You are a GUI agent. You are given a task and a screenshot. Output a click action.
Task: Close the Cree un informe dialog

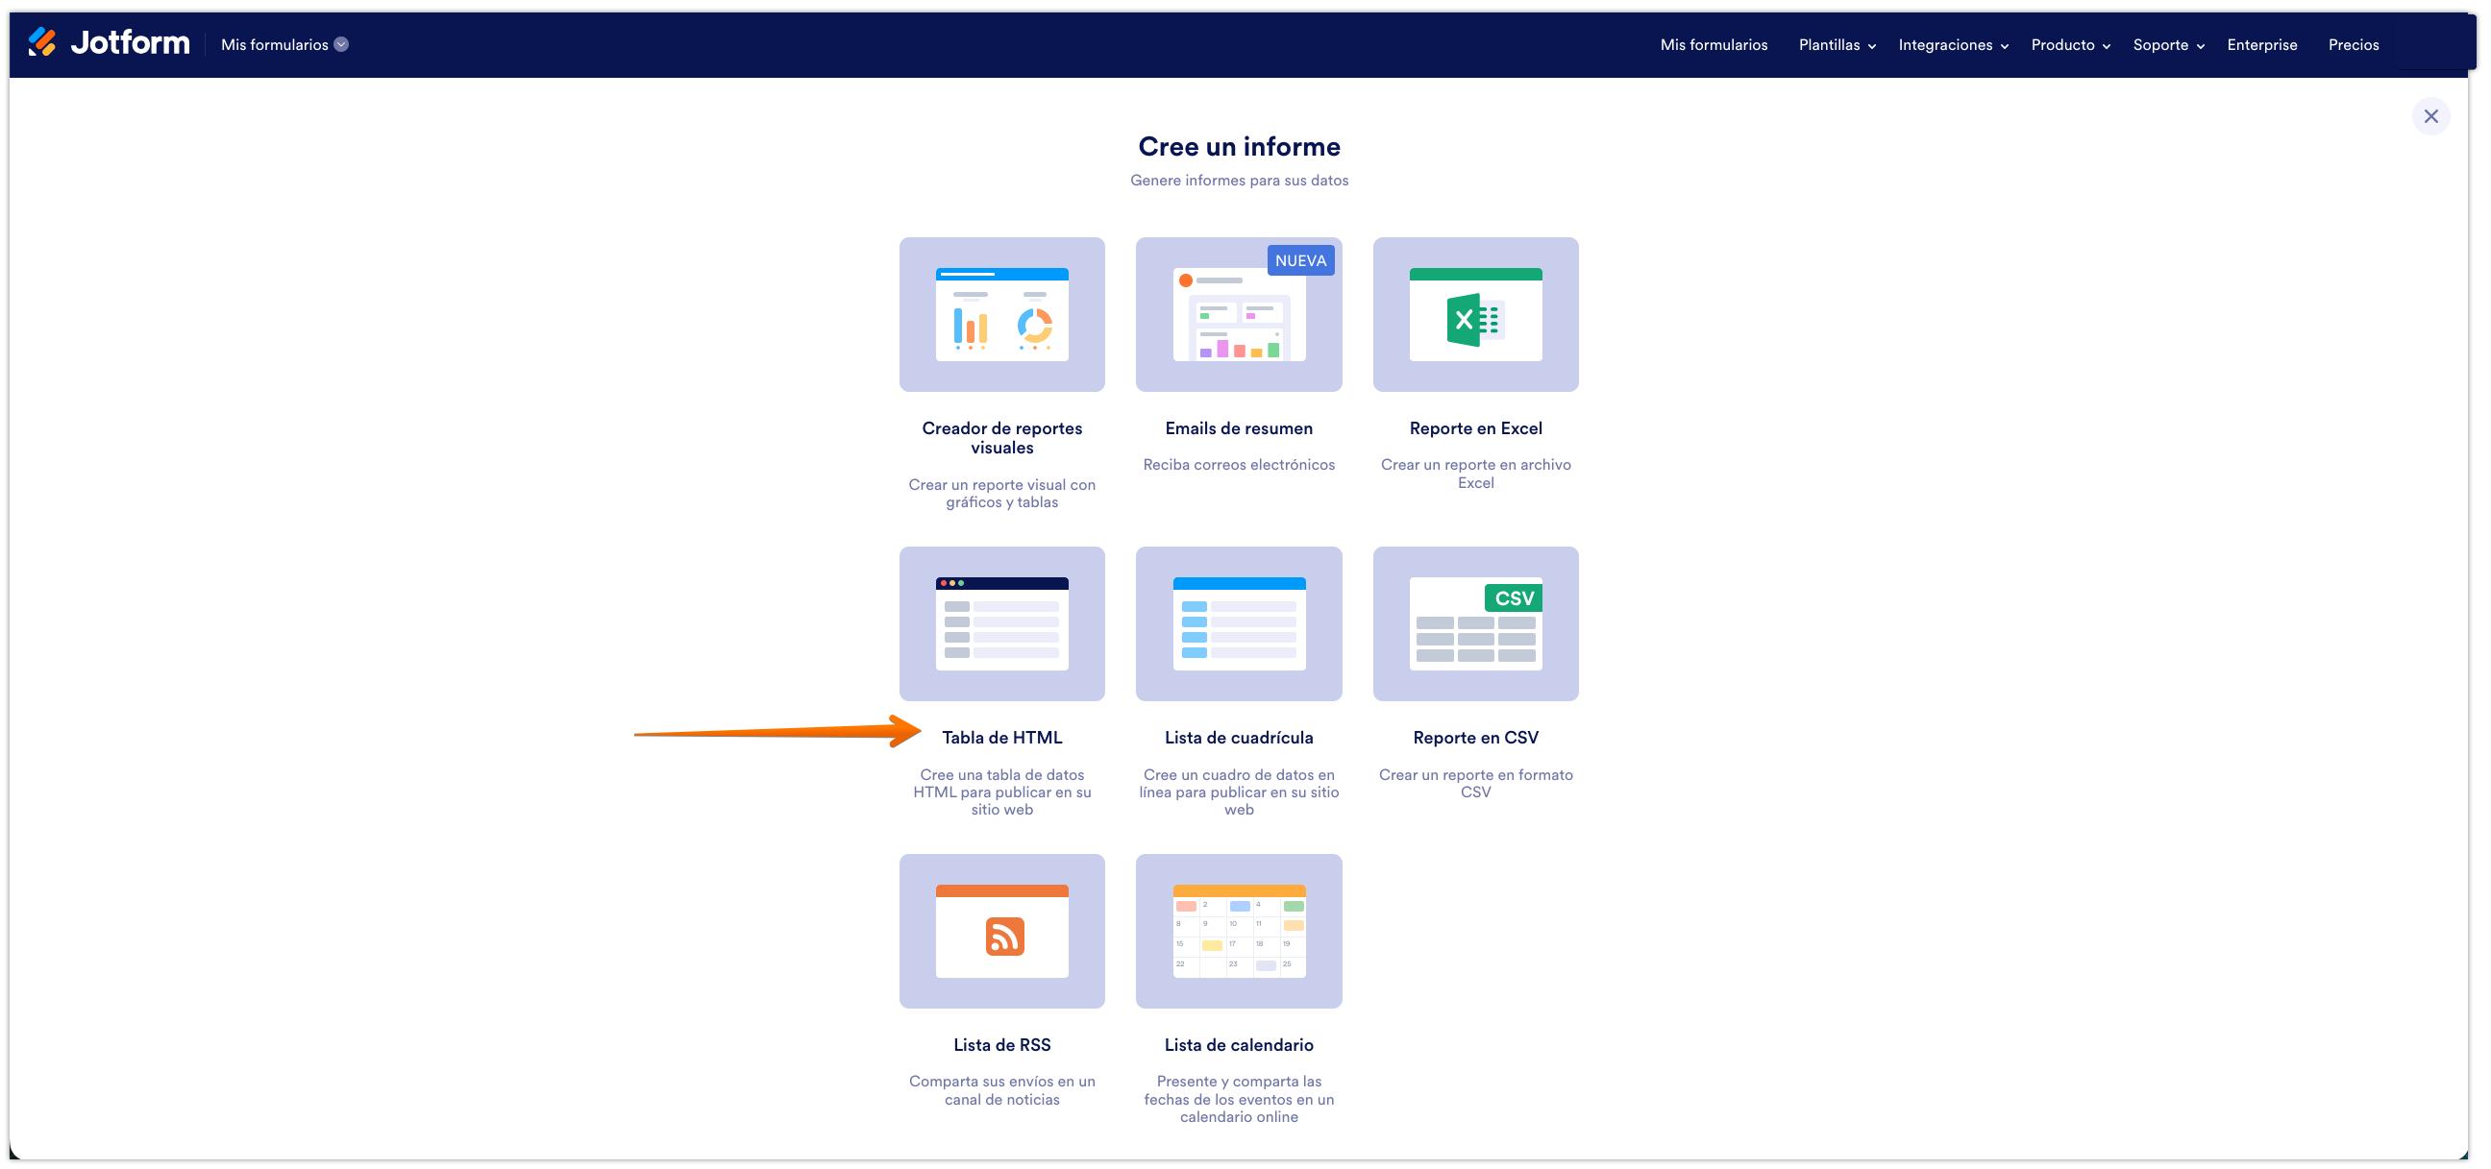pyautogui.click(x=2431, y=115)
